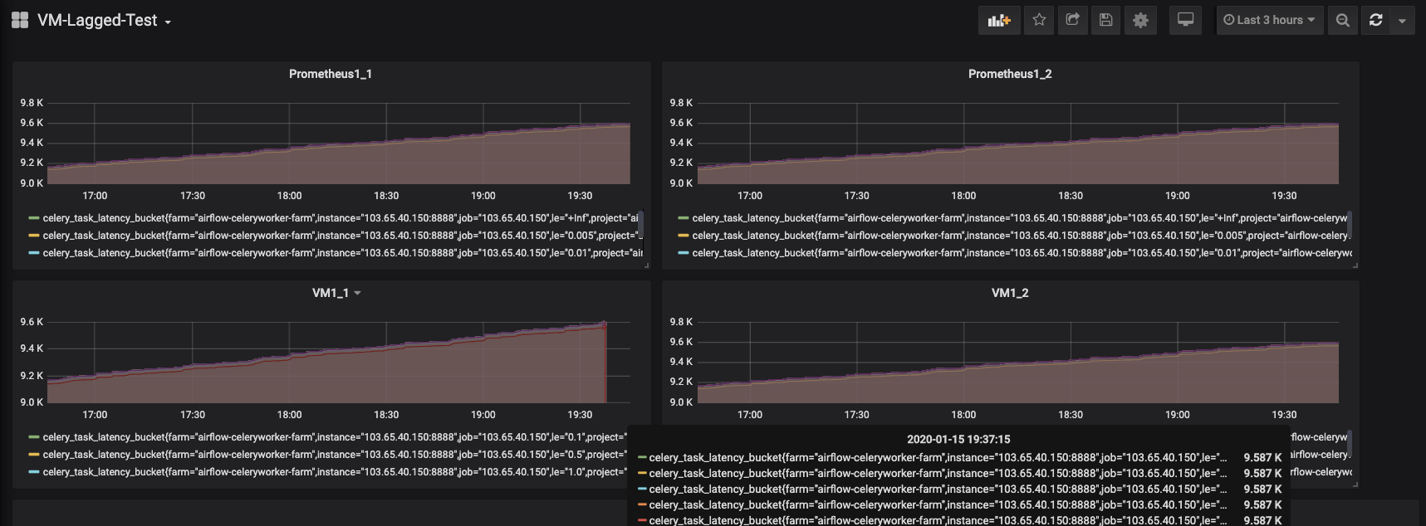The width and height of the screenshot is (1426, 526).
Task: Open the Prometheus1_2 panel title menu
Action: coord(1010,74)
